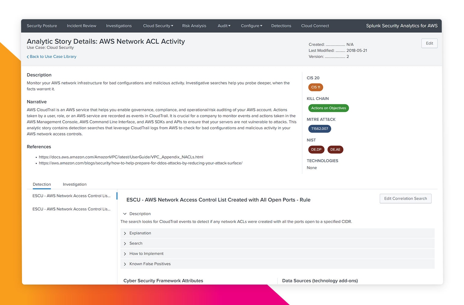This screenshot has height=305, width=464.
Task: Click the CIS 11 tag
Action: [x=316, y=87]
